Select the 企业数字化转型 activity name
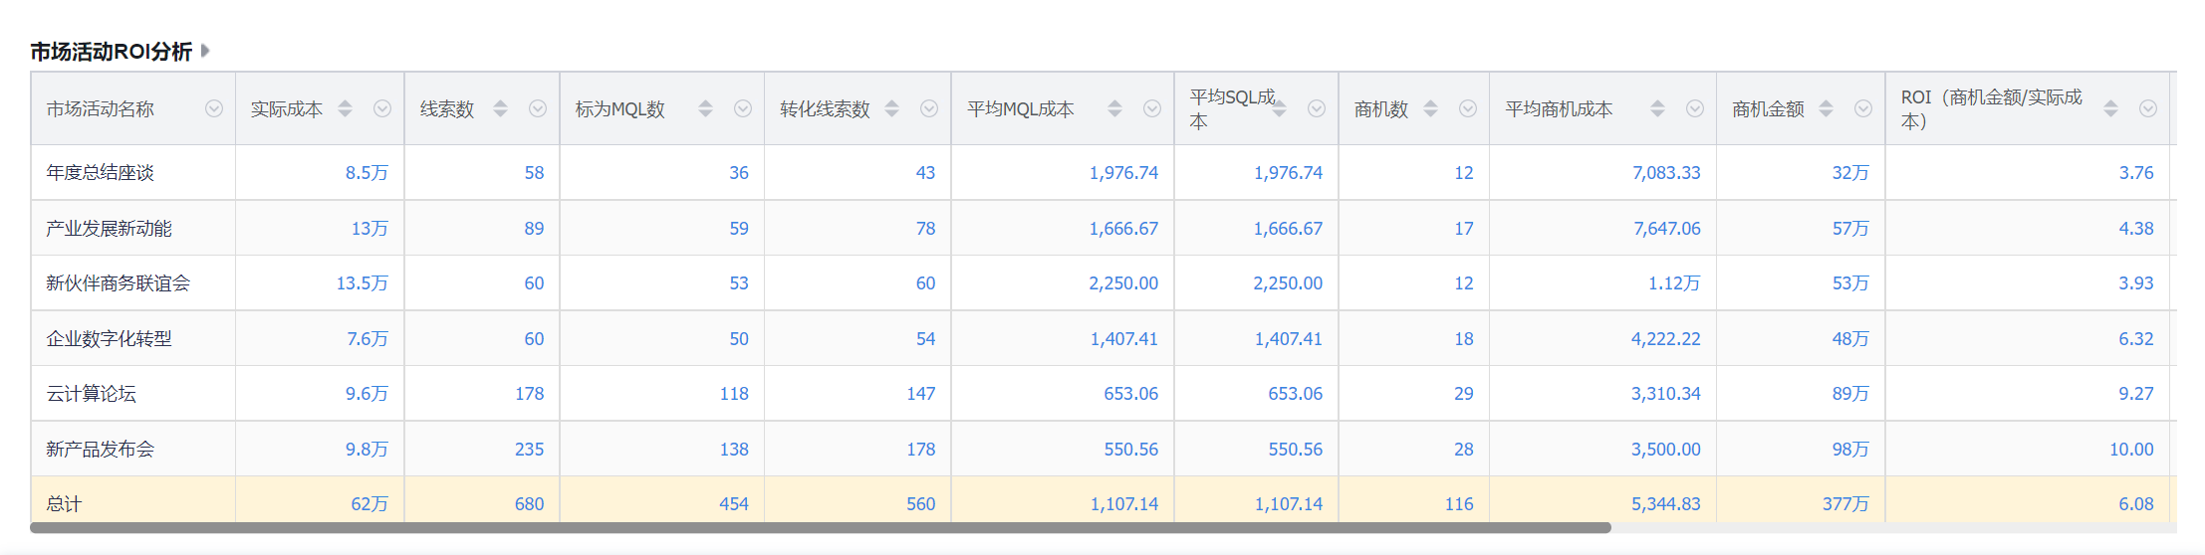This screenshot has width=2205, height=555. pos(109,339)
